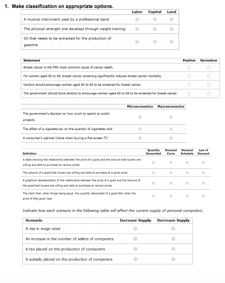Select Demand Schedule for table definition
The width and height of the screenshot is (225, 283).
click(x=187, y=163)
